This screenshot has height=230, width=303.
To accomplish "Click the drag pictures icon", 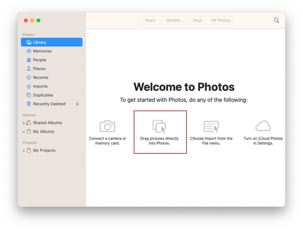I will [x=159, y=126].
